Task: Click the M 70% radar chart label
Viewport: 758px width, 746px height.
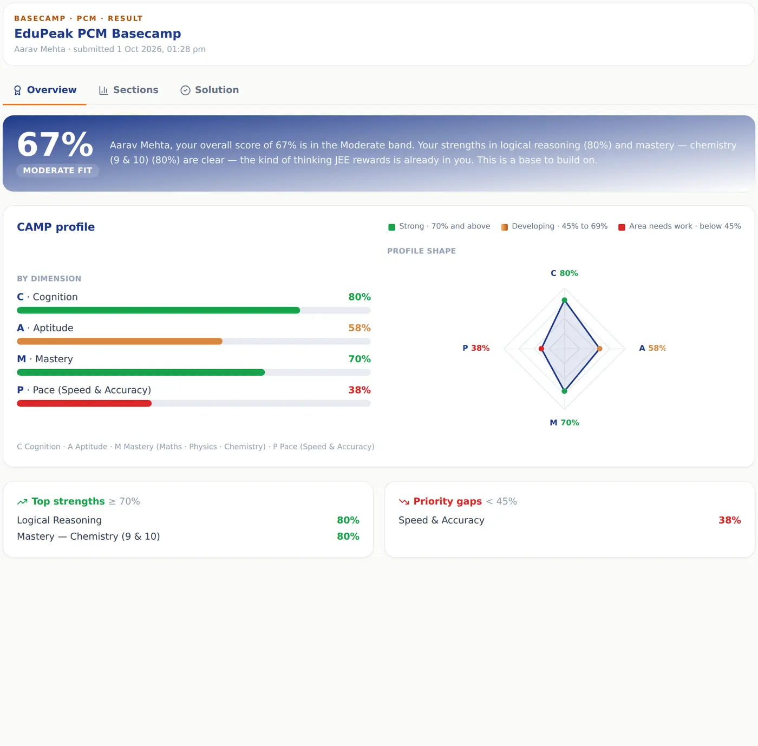Action: pos(564,423)
